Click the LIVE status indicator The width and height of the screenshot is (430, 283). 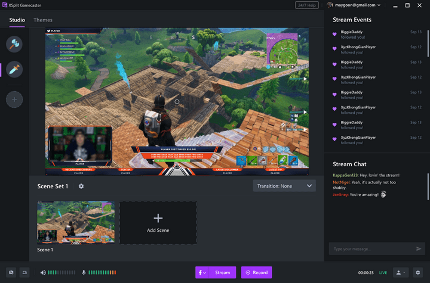[x=383, y=273]
